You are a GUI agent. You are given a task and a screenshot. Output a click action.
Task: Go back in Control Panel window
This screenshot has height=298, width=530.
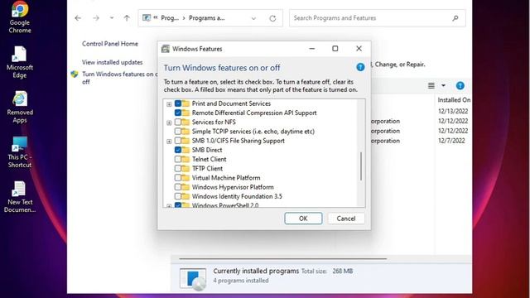coord(78,18)
